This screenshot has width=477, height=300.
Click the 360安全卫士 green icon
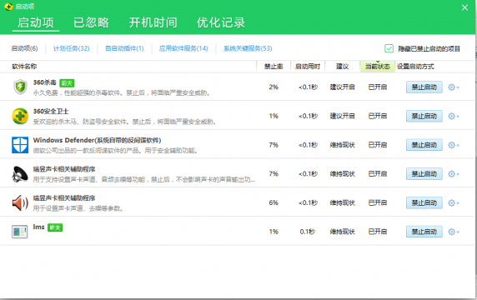tap(20, 116)
